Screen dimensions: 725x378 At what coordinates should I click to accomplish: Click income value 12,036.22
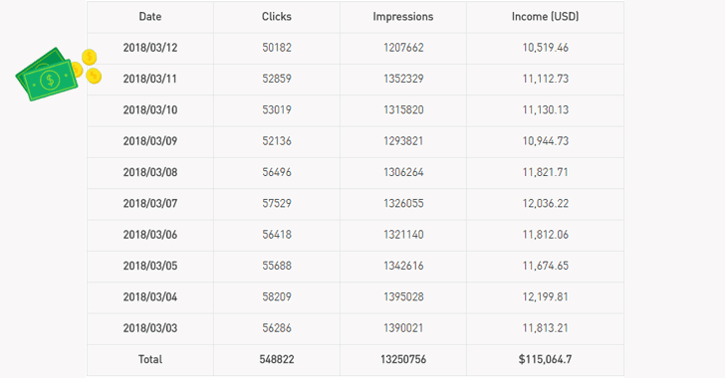pyautogui.click(x=545, y=203)
